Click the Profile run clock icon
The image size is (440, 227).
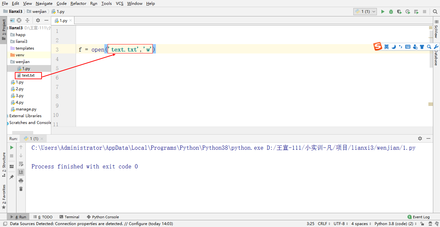[408, 12]
